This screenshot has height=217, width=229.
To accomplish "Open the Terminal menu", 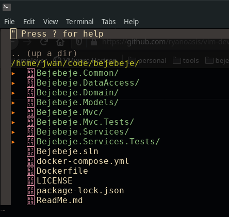I will [x=79, y=22].
